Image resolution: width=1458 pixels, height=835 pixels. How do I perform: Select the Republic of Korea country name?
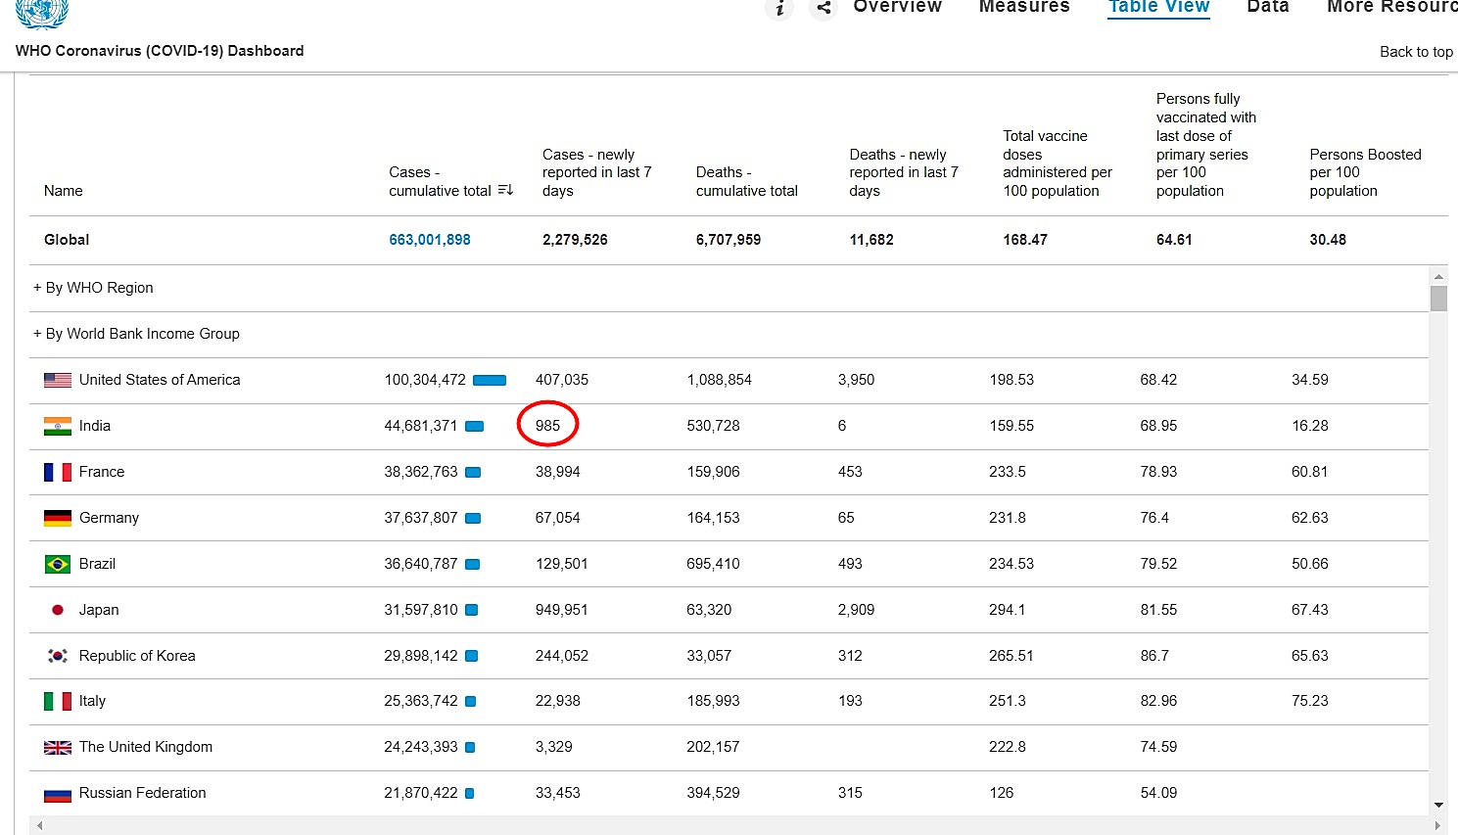tap(137, 656)
